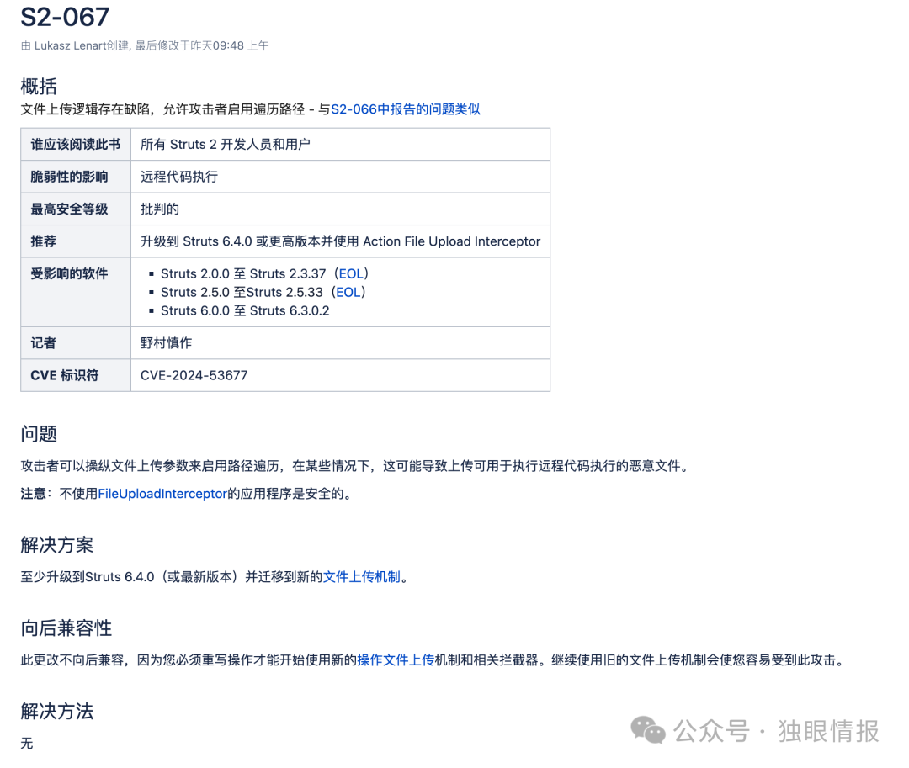
Task: Click the Struts 6.4.0 upgrade recommendation cell
Action: coord(340,241)
